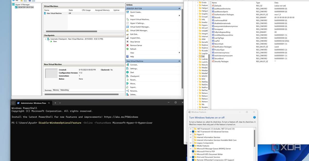309x161 pixels.
Task: Click the Stop Service icon
Action: (x=128, y=42)
